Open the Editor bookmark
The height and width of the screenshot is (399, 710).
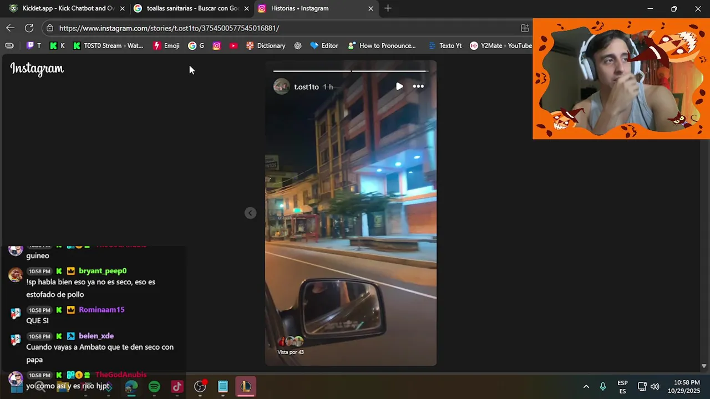(324, 45)
